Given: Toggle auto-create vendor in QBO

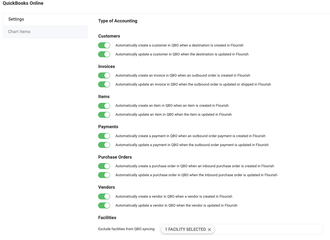Looking at the screenshot, I should [x=104, y=196].
